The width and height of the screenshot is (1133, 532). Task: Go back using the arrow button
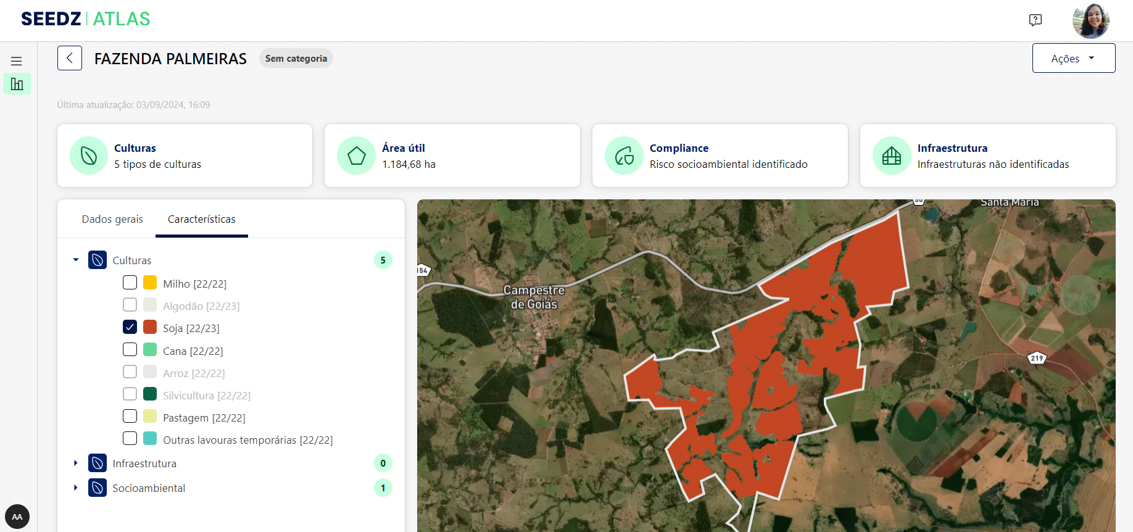(x=70, y=58)
